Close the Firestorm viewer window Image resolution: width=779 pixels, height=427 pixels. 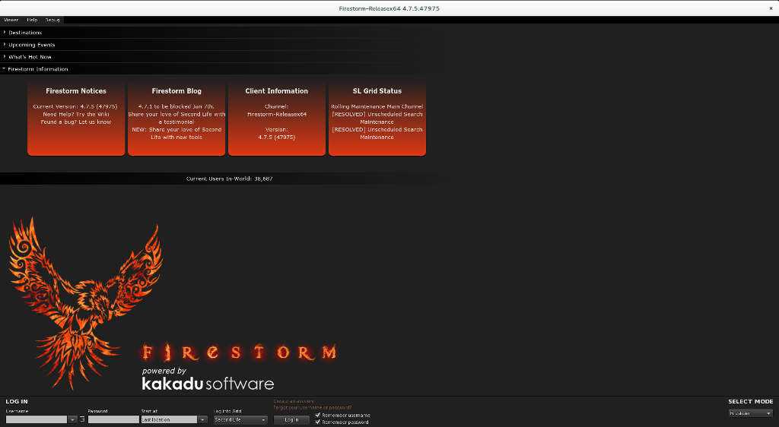pyautogui.click(x=771, y=8)
